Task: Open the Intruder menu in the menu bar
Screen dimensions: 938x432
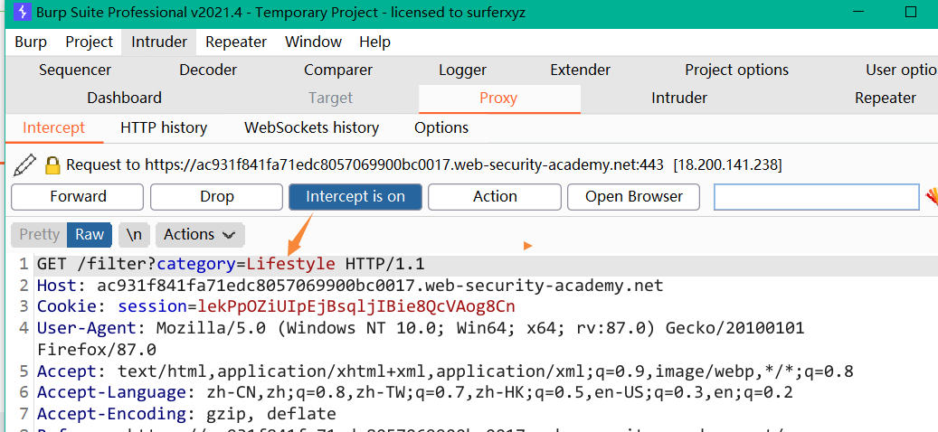Action: tap(159, 42)
